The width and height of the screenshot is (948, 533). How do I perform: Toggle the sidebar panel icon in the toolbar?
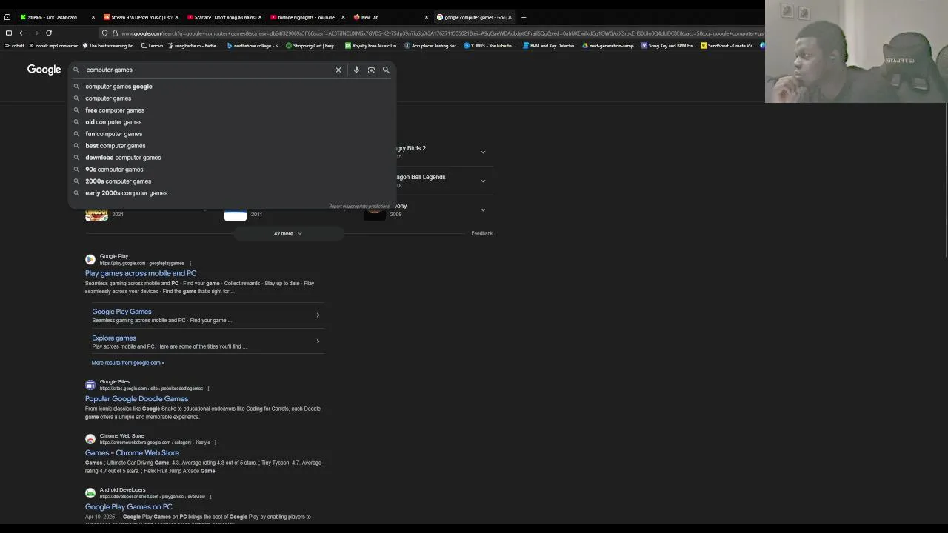(9, 33)
